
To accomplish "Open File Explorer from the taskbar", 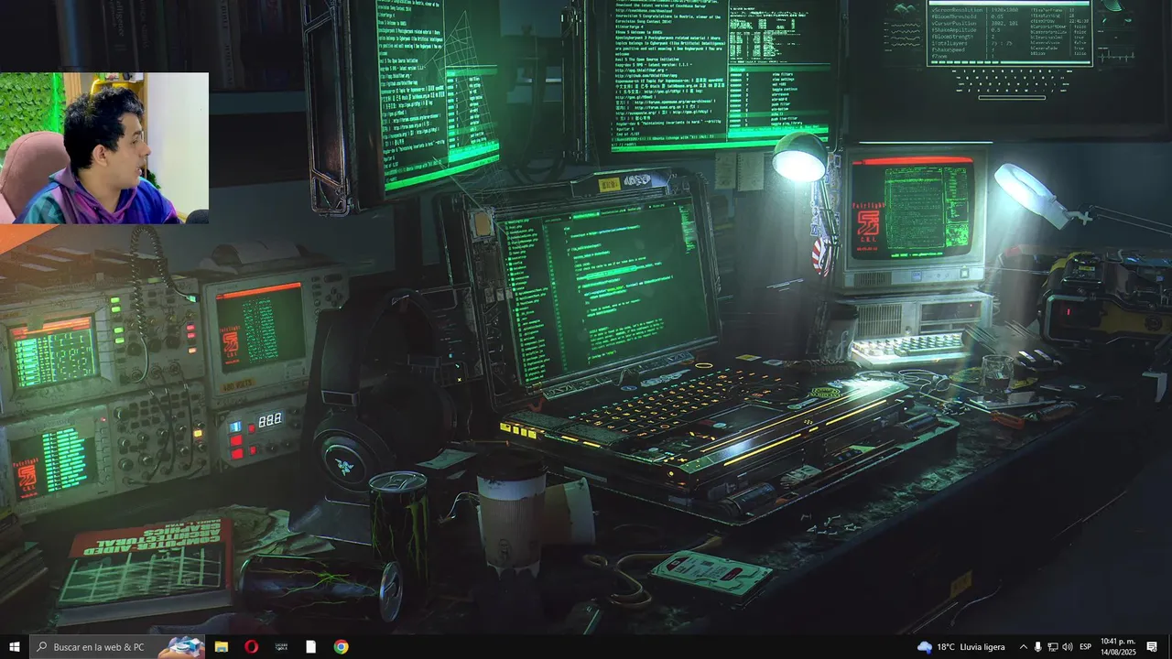I will tap(222, 647).
